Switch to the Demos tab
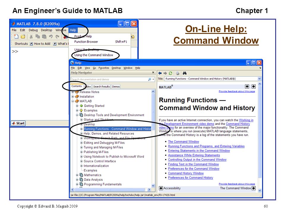Image resolution: width=285 pixels, height=214 pixels. 116,86
